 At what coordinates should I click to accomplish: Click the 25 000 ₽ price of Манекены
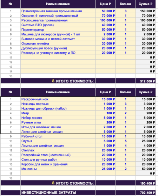pyautogui.click(x=106, y=169)
